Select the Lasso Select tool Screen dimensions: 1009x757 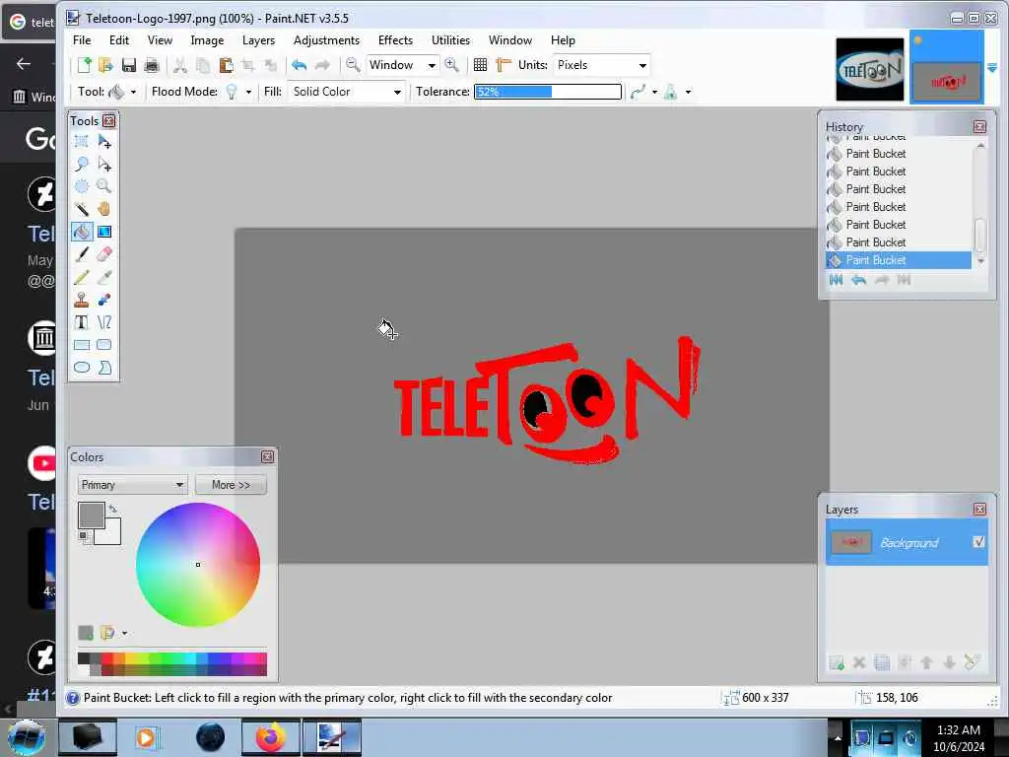pos(82,165)
